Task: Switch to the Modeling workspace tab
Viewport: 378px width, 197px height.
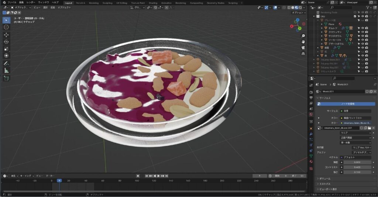Action: [94, 3]
